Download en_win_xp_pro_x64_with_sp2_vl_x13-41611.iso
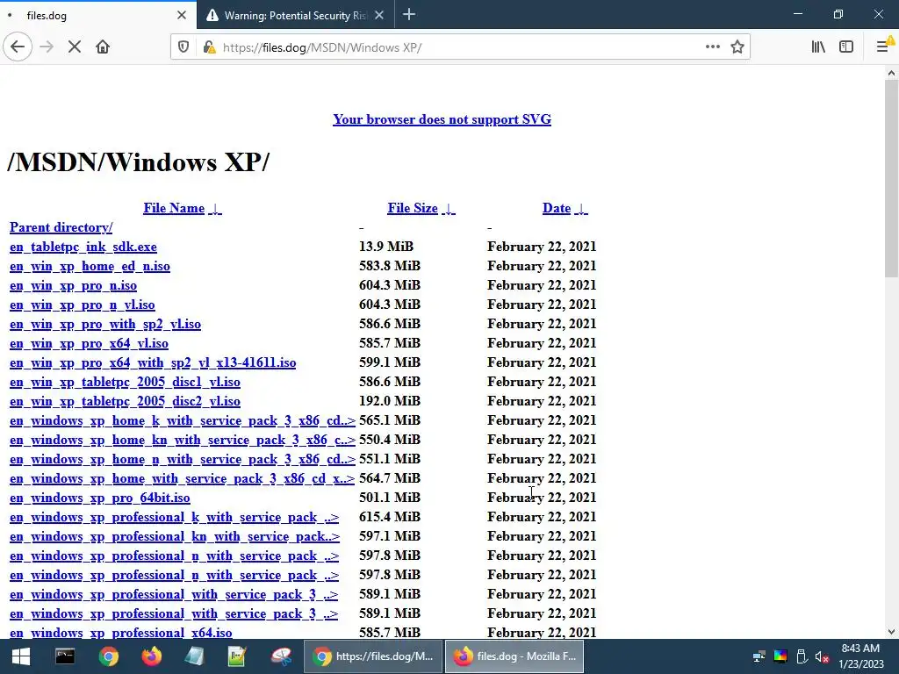This screenshot has height=674, width=899. pos(153,362)
